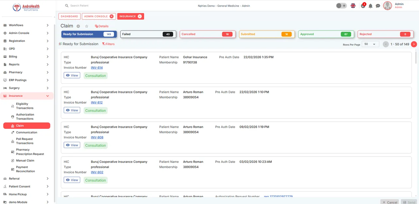419x204 pixels.
Task: Click Consultation tag on INV-812 claim
Action: click(96, 110)
